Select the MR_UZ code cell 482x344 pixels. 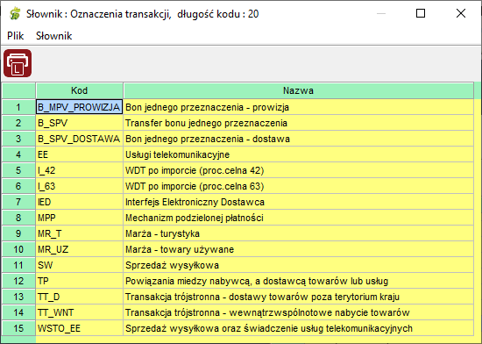(x=79, y=249)
